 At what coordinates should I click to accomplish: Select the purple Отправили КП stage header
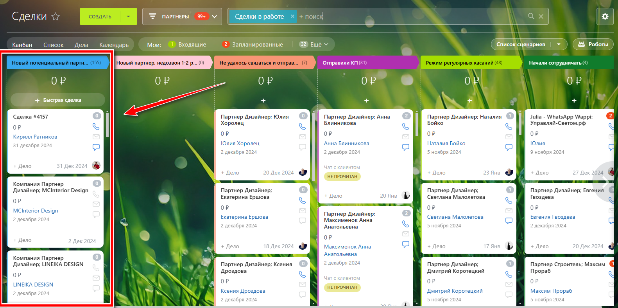(x=368, y=63)
